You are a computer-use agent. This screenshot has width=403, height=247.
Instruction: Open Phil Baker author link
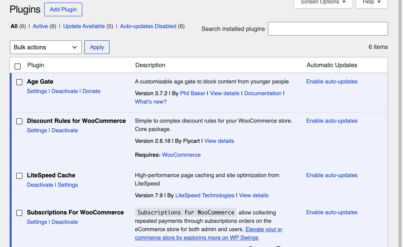pyautogui.click(x=193, y=93)
